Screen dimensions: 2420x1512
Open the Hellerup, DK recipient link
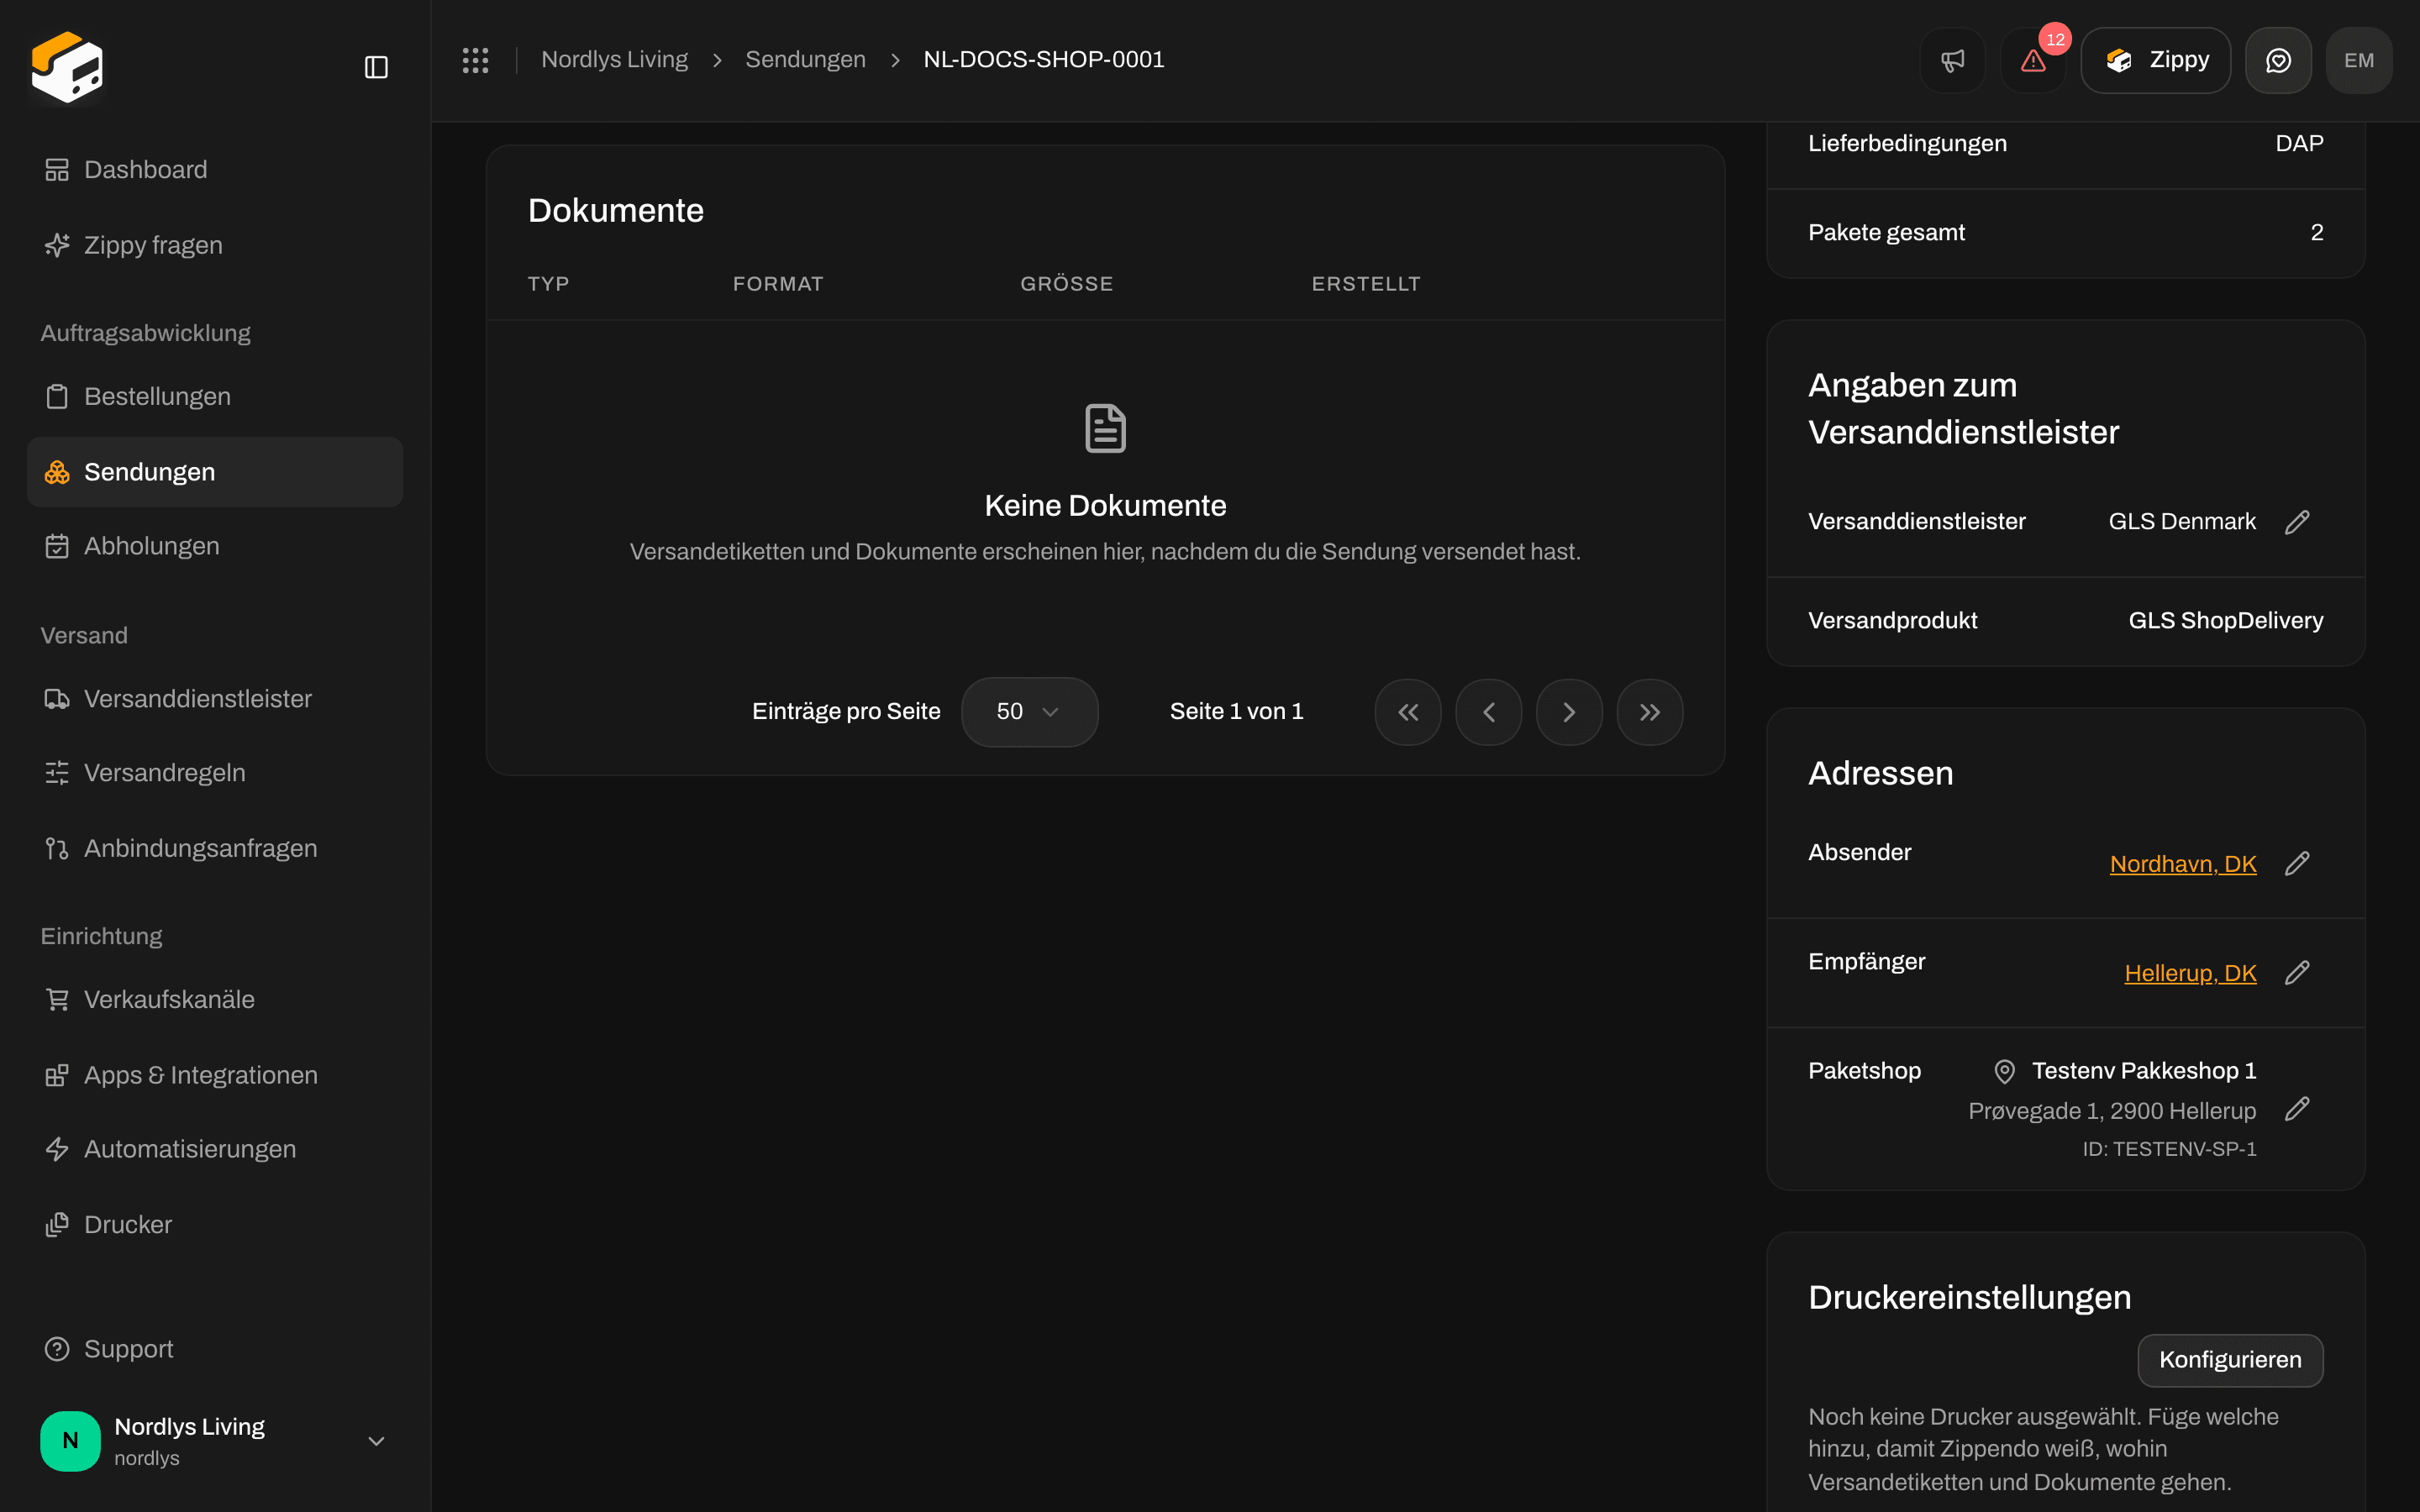pyautogui.click(x=2190, y=973)
